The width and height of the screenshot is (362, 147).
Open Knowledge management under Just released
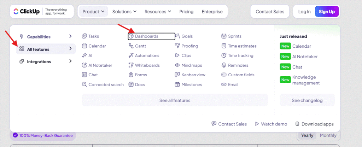300,80
